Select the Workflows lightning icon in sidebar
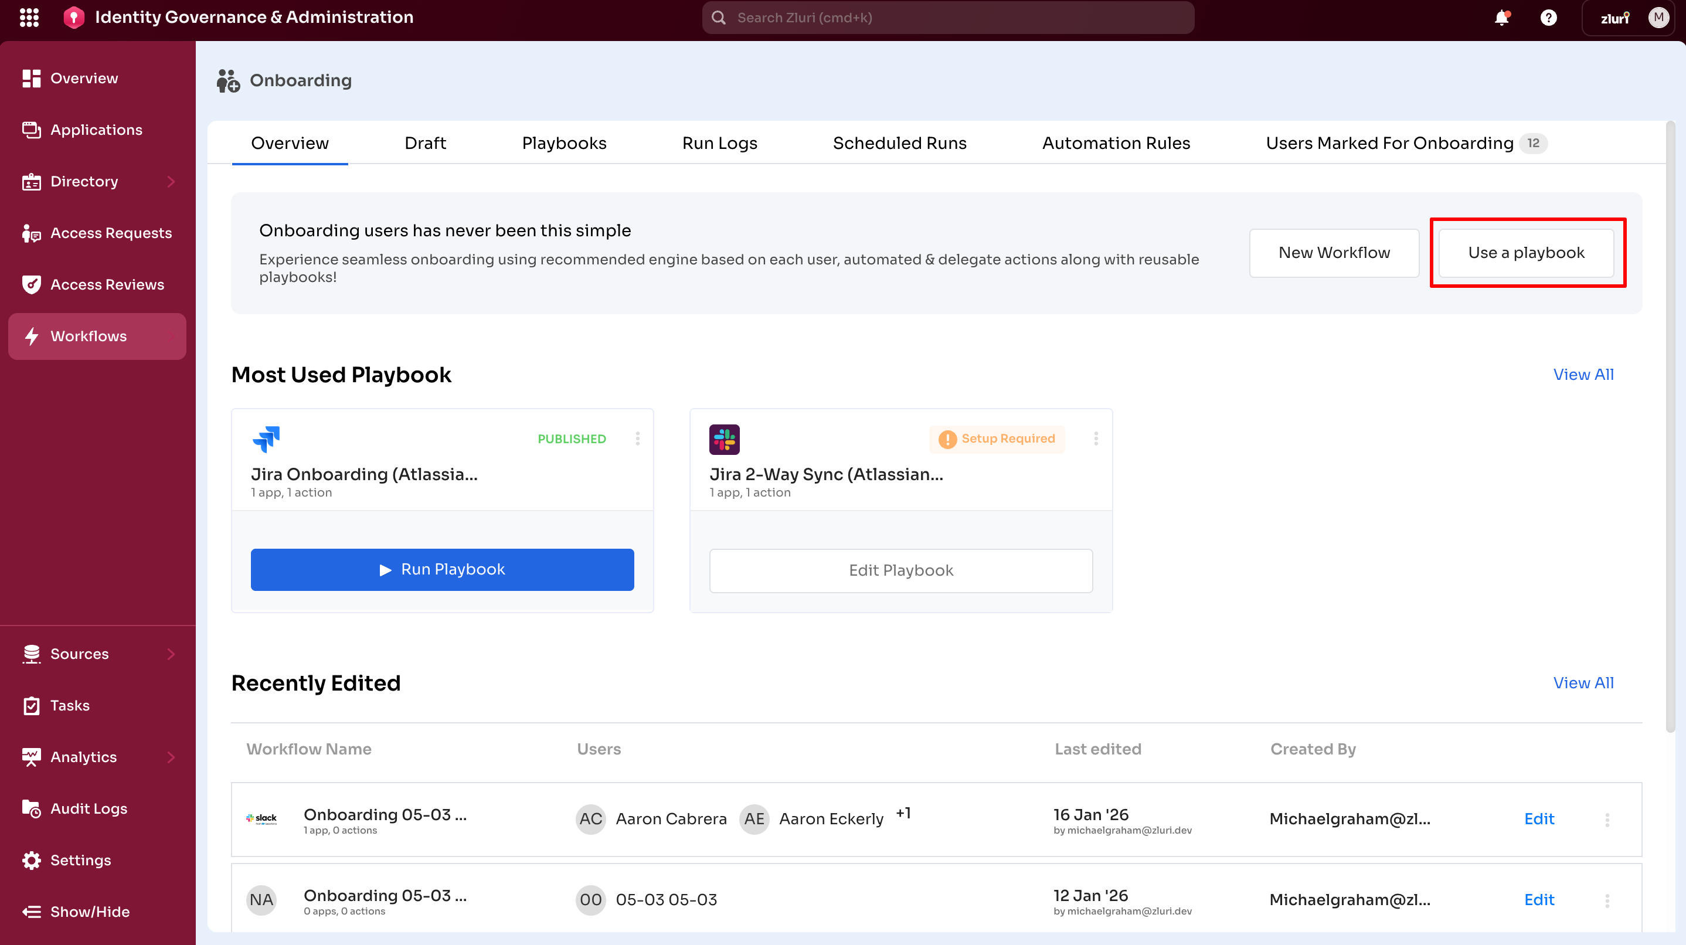Viewport: 1686px width, 945px height. tap(32, 336)
